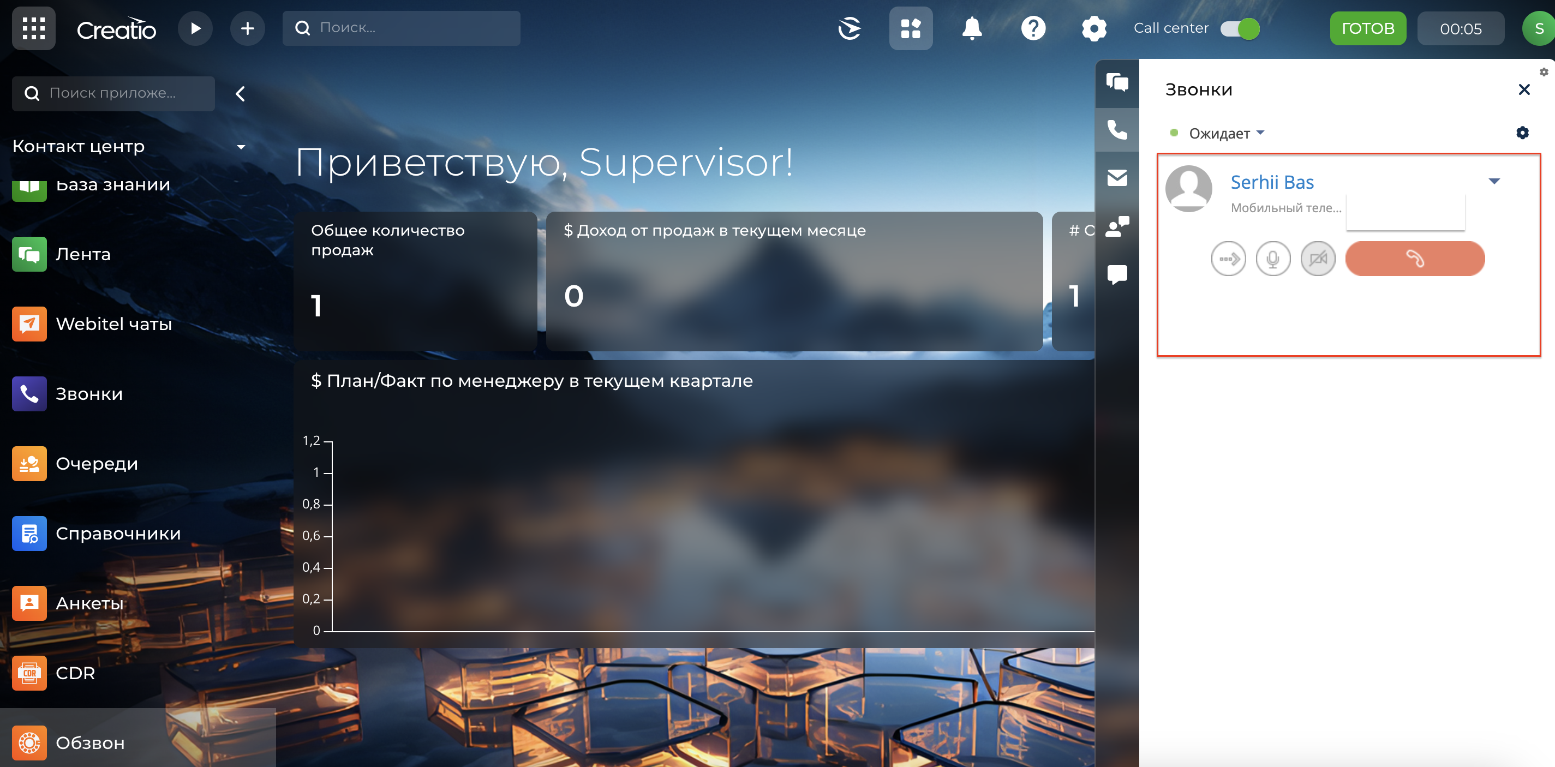Click the CDR icon
Screen dimensions: 1555x767
point(29,673)
